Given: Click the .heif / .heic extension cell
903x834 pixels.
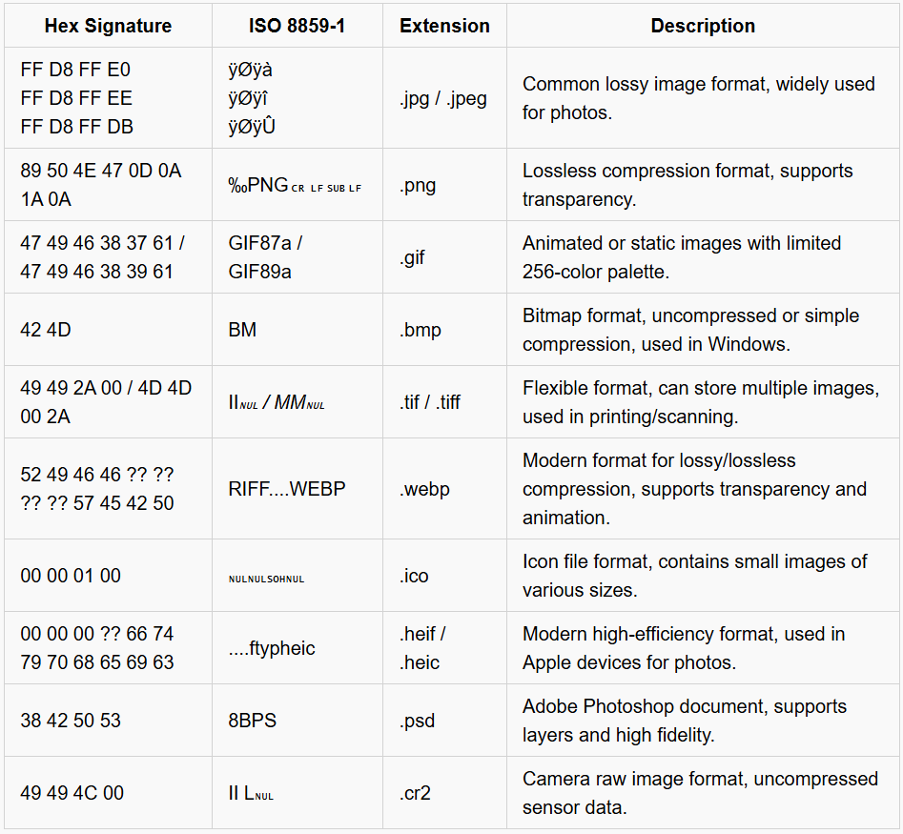Looking at the screenshot, I should (423, 648).
